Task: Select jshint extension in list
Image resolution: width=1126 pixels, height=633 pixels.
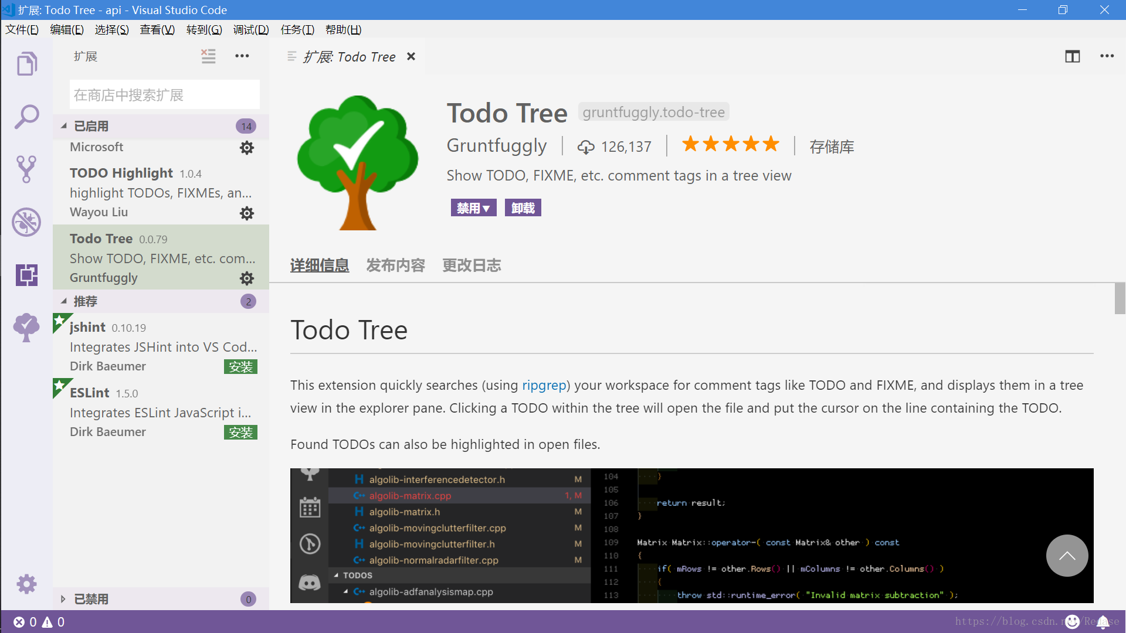Action: pyautogui.click(x=161, y=346)
